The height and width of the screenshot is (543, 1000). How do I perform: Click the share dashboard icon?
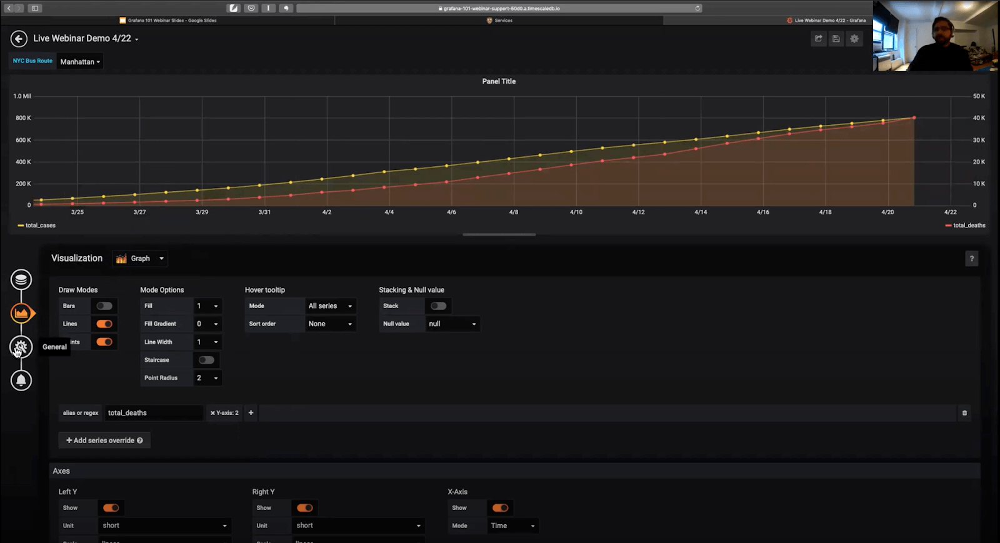pos(818,39)
